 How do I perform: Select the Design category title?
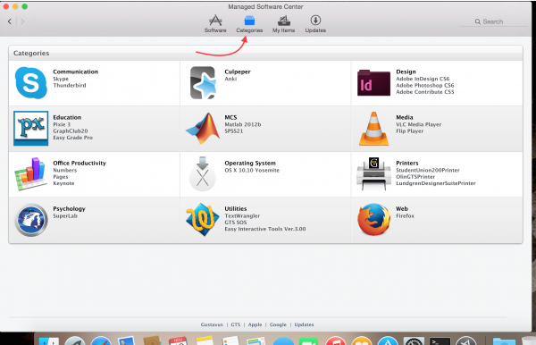406,72
